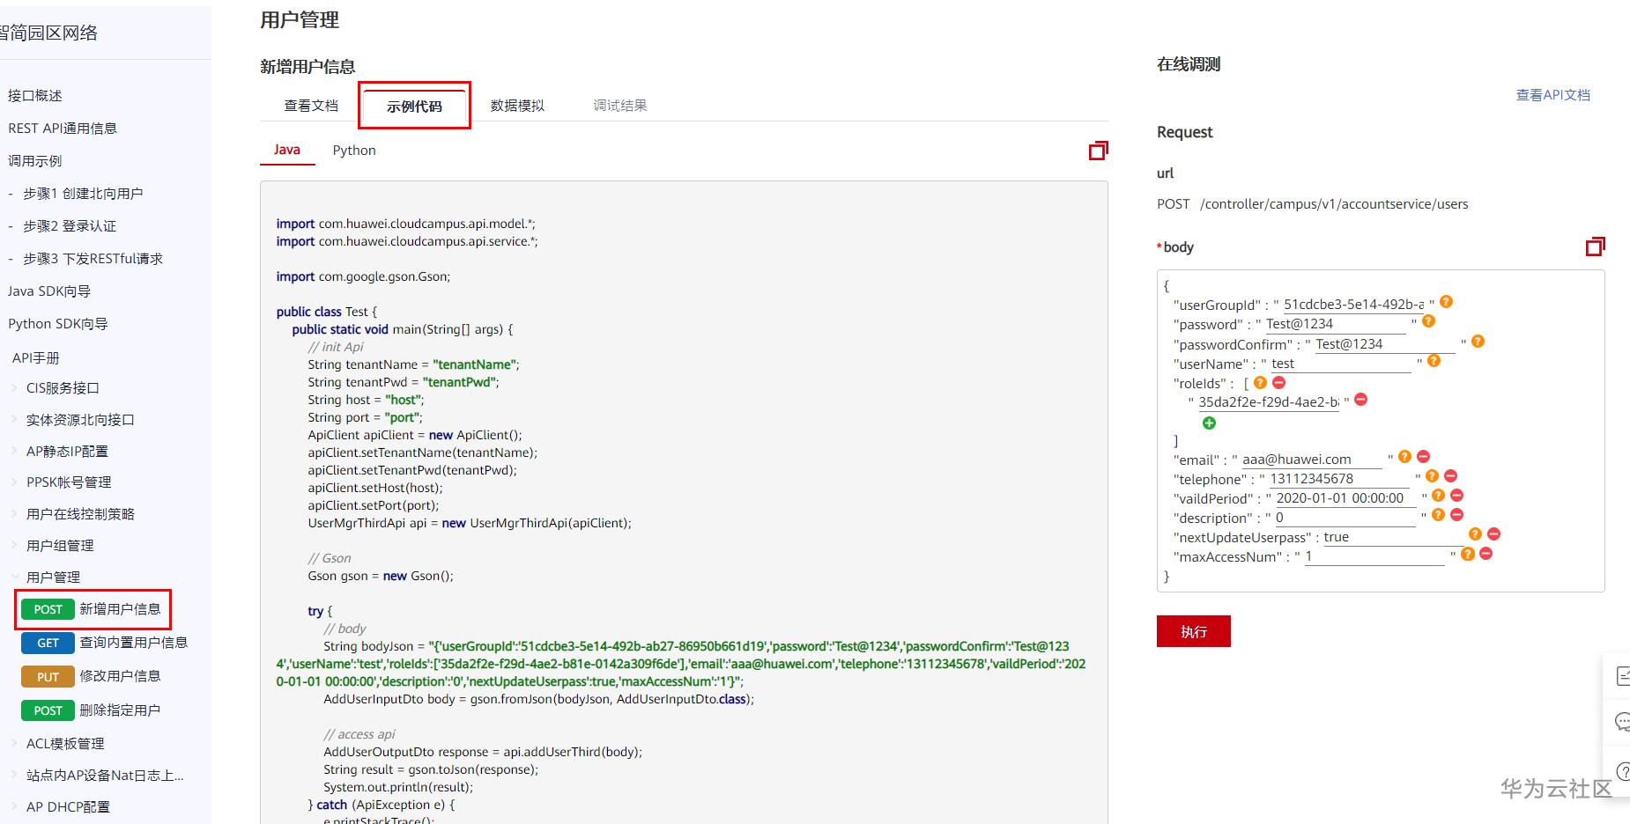Show help for userName field
1630x824 pixels.
tap(1434, 361)
